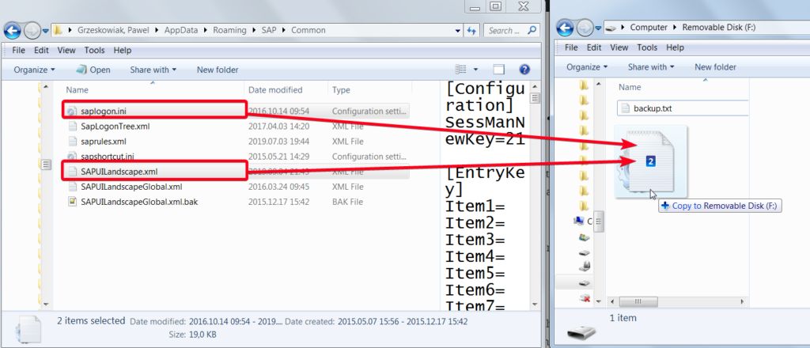
Task: Open the blue Help icon
Action: click(525, 69)
